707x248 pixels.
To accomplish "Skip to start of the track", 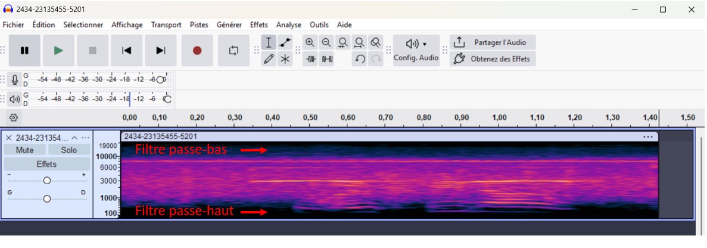I will (127, 51).
